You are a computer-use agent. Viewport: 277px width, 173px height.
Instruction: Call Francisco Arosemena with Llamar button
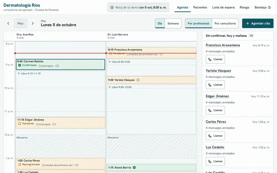215,59
